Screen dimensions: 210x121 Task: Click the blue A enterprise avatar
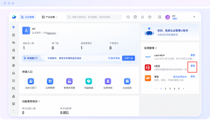(x=26, y=30)
